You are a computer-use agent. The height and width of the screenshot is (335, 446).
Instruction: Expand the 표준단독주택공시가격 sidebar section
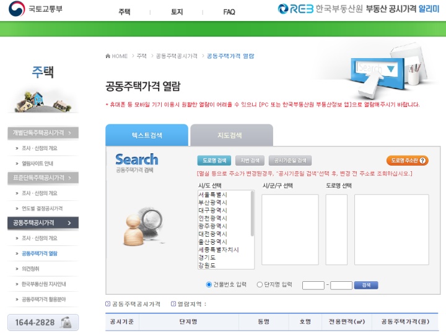click(x=43, y=178)
